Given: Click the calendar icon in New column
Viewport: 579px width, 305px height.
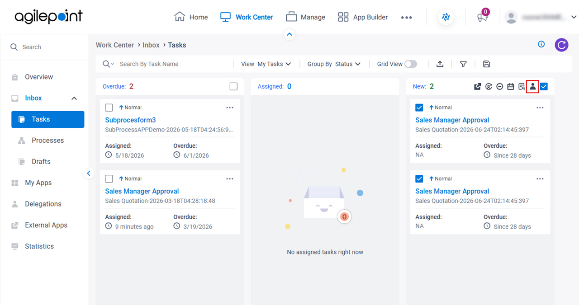Looking at the screenshot, I should click(x=511, y=86).
